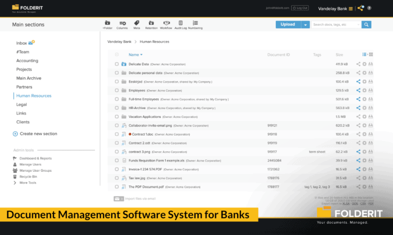Image resolution: width=393 pixels, height=235 pixels.
Task: Tick the select-all checkbox in header
Action: pos(117,55)
